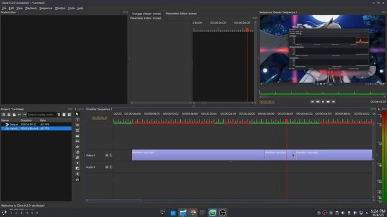The height and width of the screenshot is (217, 387).
Task: Open the Window menu
Action: (x=60, y=8)
